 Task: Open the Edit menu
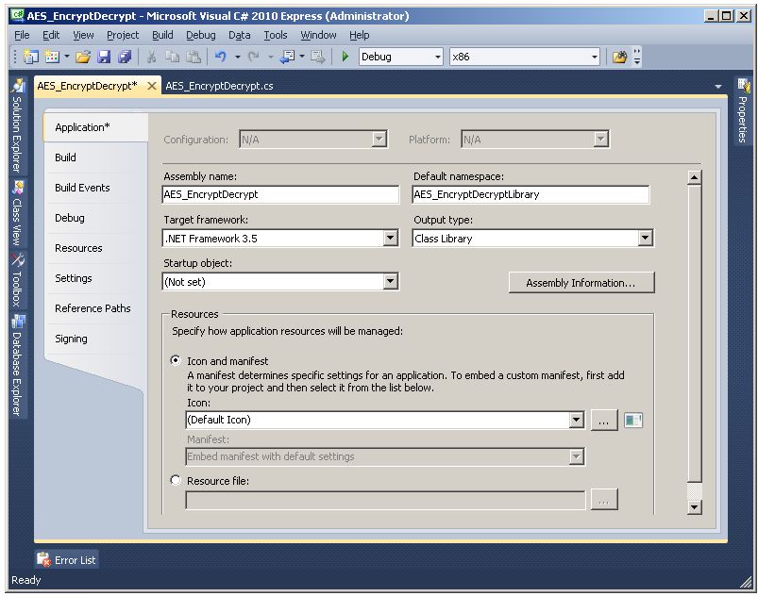(51, 35)
